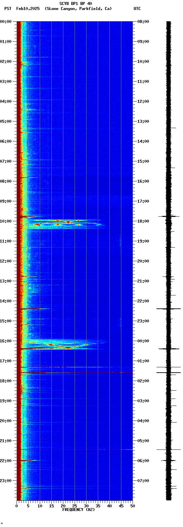Click the frequency tick label "40"
Screen dimensions: 183x527
coord(109,506)
